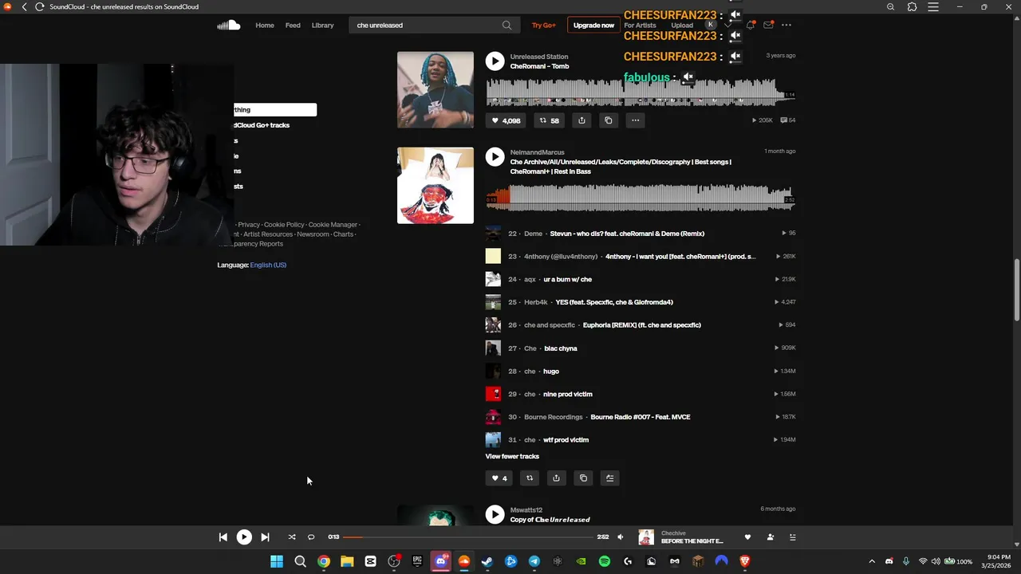Seek in CheRomani - Tomb waveform

[640, 92]
